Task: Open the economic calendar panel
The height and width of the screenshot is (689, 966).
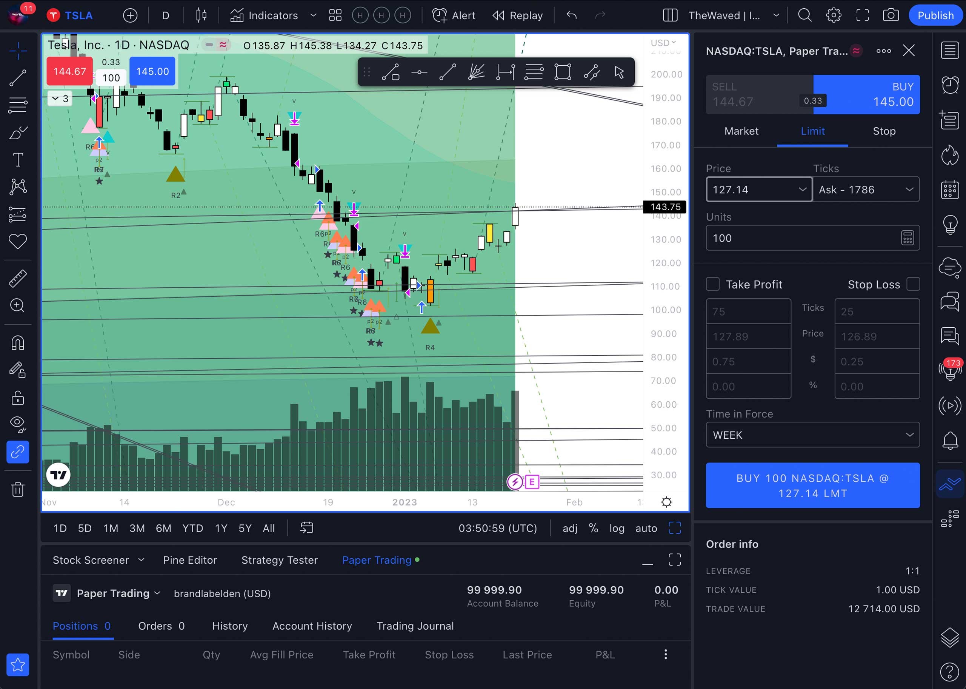Action: pyautogui.click(x=950, y=189)
